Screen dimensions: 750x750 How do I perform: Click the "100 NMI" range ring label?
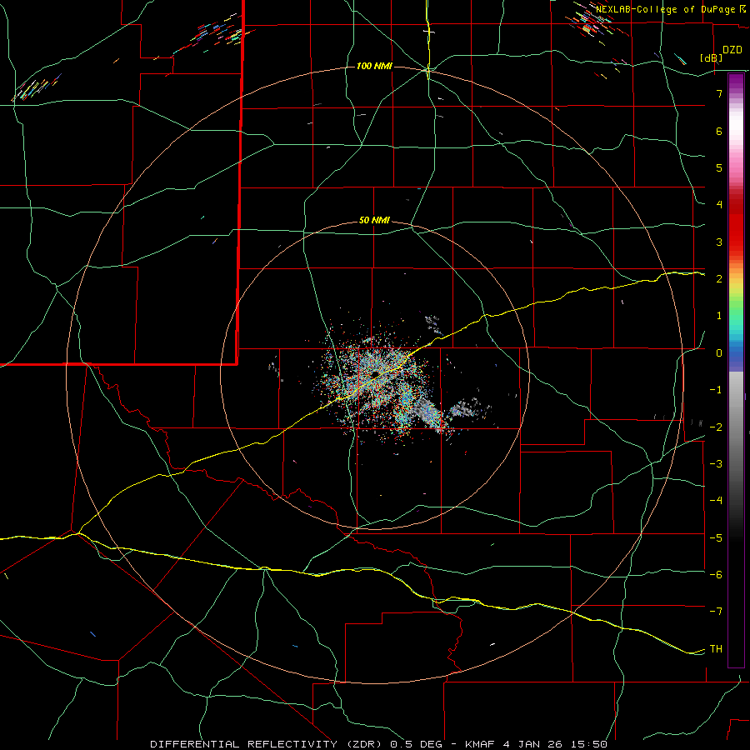pyautogui.click(x=374, y=66)
